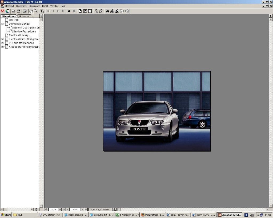Click the Rover car cover image
The width and height of the screenshot is (273, 218).
point(157,111)
